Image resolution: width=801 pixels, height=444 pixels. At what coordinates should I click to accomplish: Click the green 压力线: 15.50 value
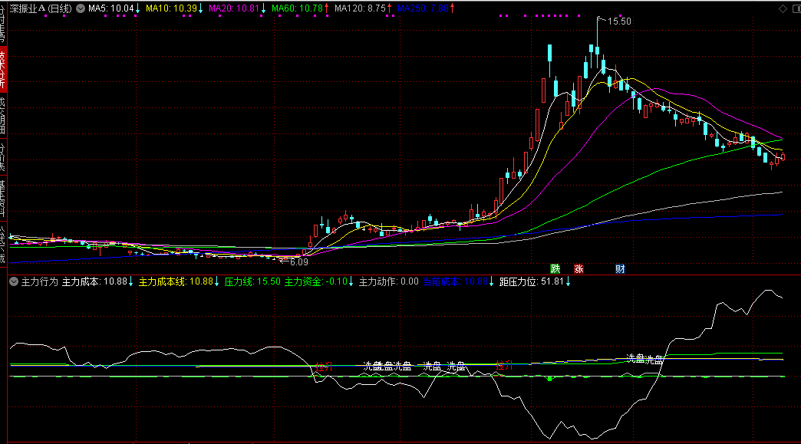tap(252, 281)
